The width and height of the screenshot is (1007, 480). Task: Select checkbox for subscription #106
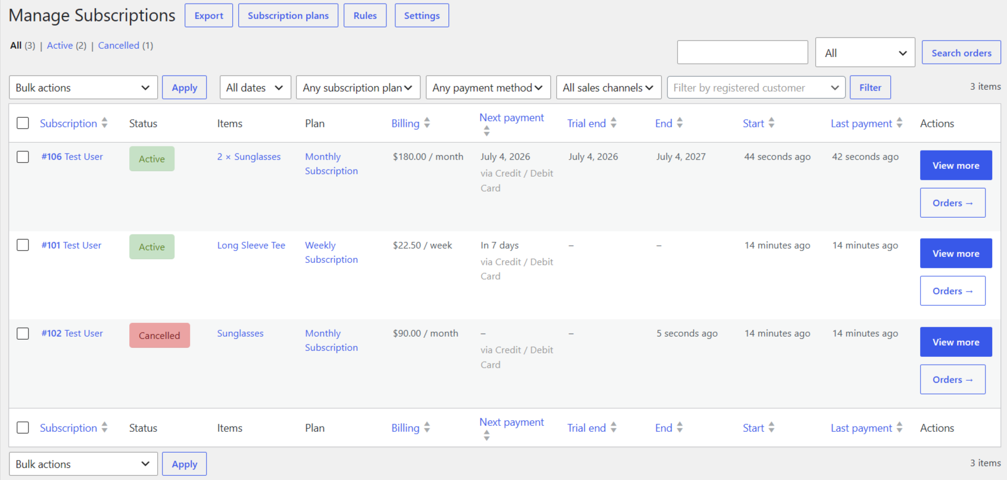coord(23,156)
